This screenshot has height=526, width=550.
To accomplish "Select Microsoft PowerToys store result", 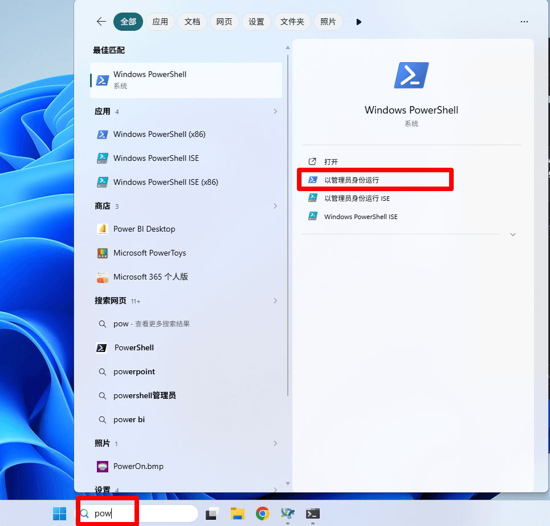I will coord(149,253).
